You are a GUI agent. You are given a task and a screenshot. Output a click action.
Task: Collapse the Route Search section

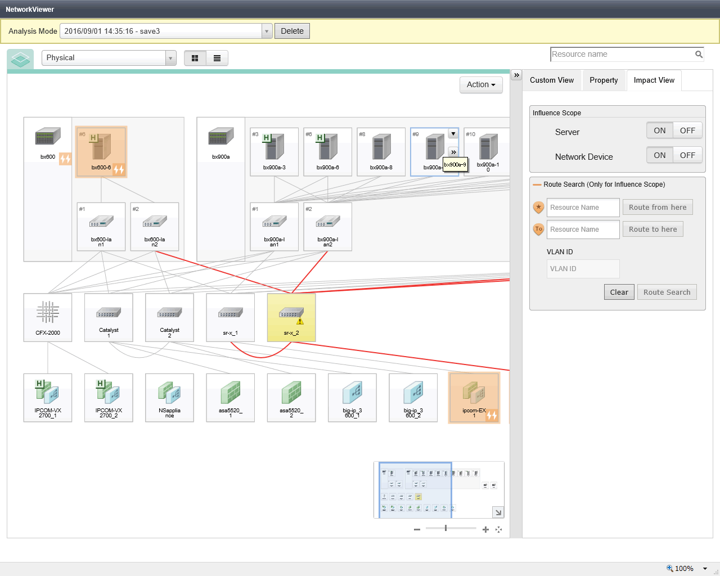(537, 184)
